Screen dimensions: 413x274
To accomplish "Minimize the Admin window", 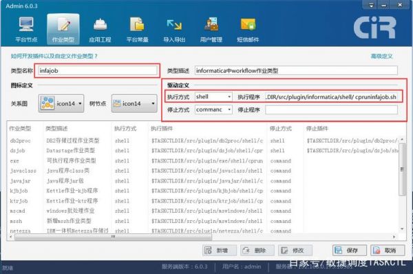I will [x=384, y=5].
